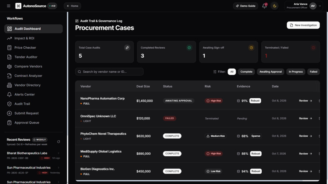Expand first Sun Pharmaceutical Industries review
The width and height of the screenshot is (328, 184).
coord(59,167)
